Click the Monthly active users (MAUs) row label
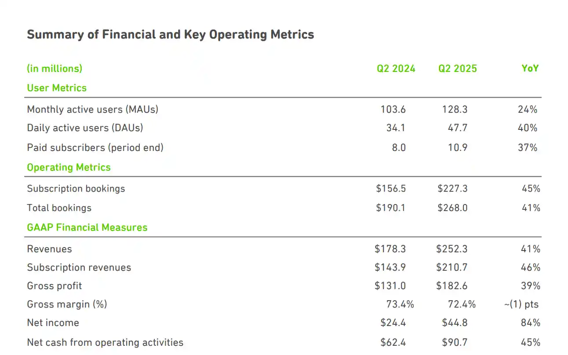 [x=92, y=109]
